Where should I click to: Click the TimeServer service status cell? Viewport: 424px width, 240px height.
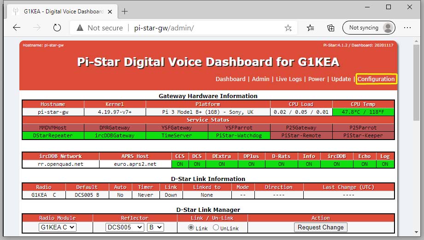pos(177,135)
